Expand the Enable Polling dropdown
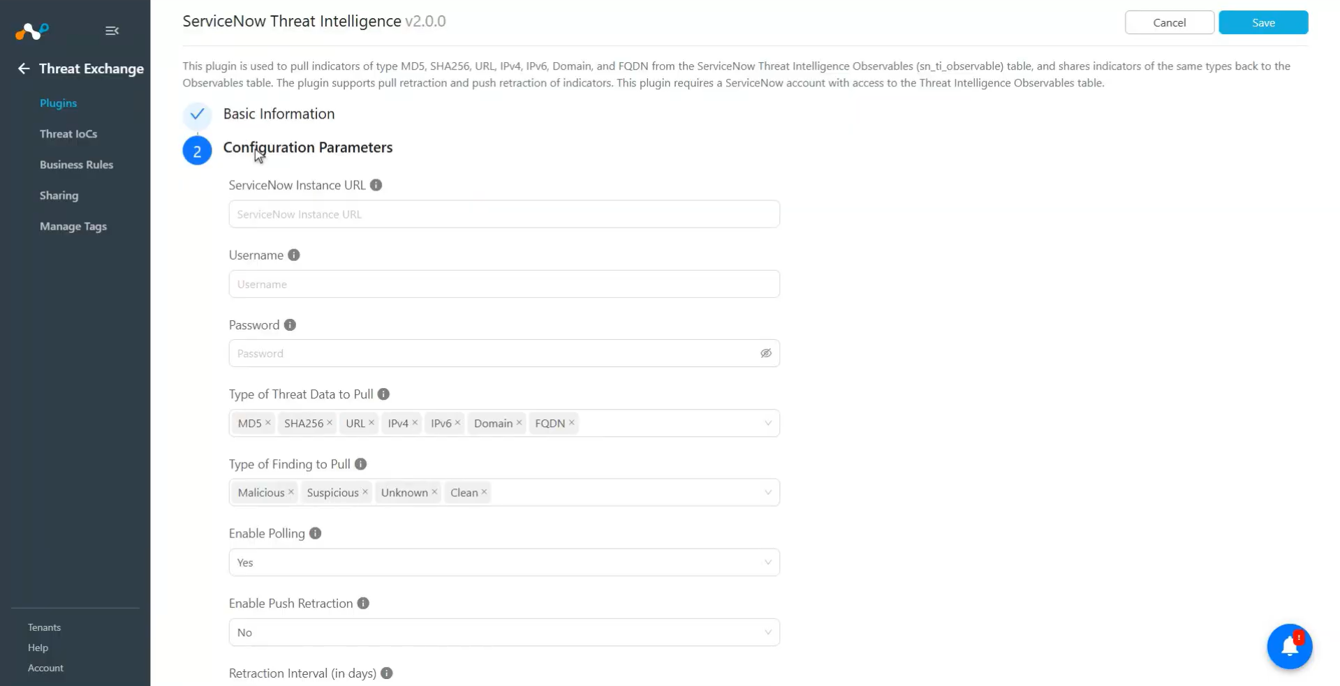 (504, 562)
